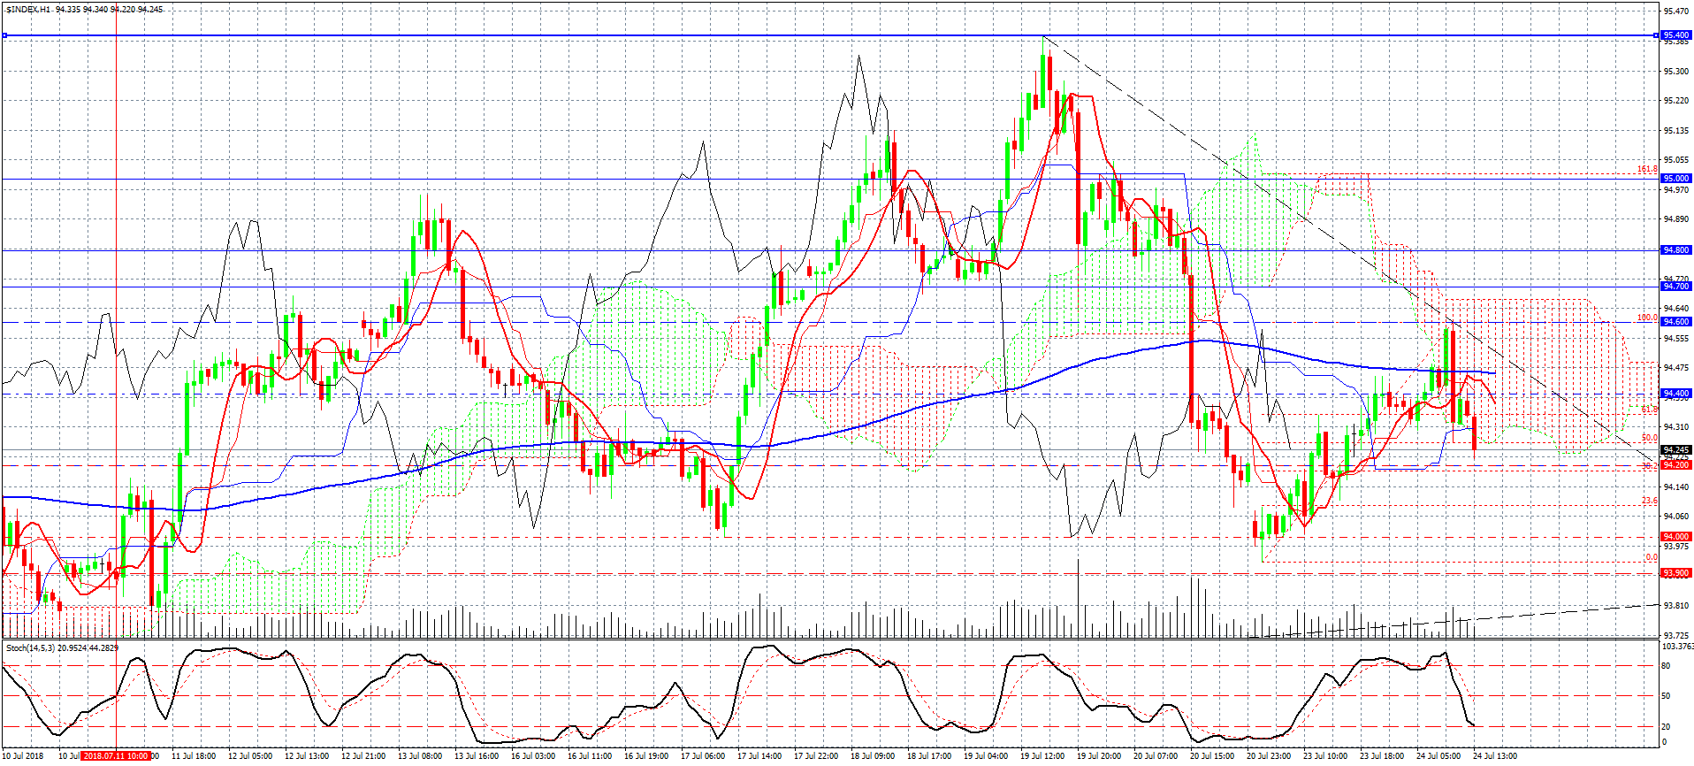1694x766 pixels.
Task: Click the 10 Jul 2018 date label
Action: pyautogui.click(x=22, y=756)
